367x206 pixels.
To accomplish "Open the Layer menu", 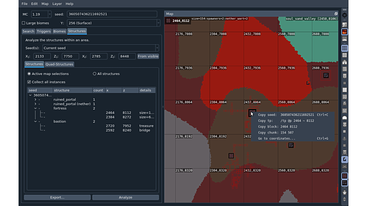I will pyautogui.click(x=57, y=4).
